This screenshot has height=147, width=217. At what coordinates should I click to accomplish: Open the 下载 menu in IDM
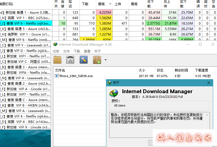(x=77, y=51)
